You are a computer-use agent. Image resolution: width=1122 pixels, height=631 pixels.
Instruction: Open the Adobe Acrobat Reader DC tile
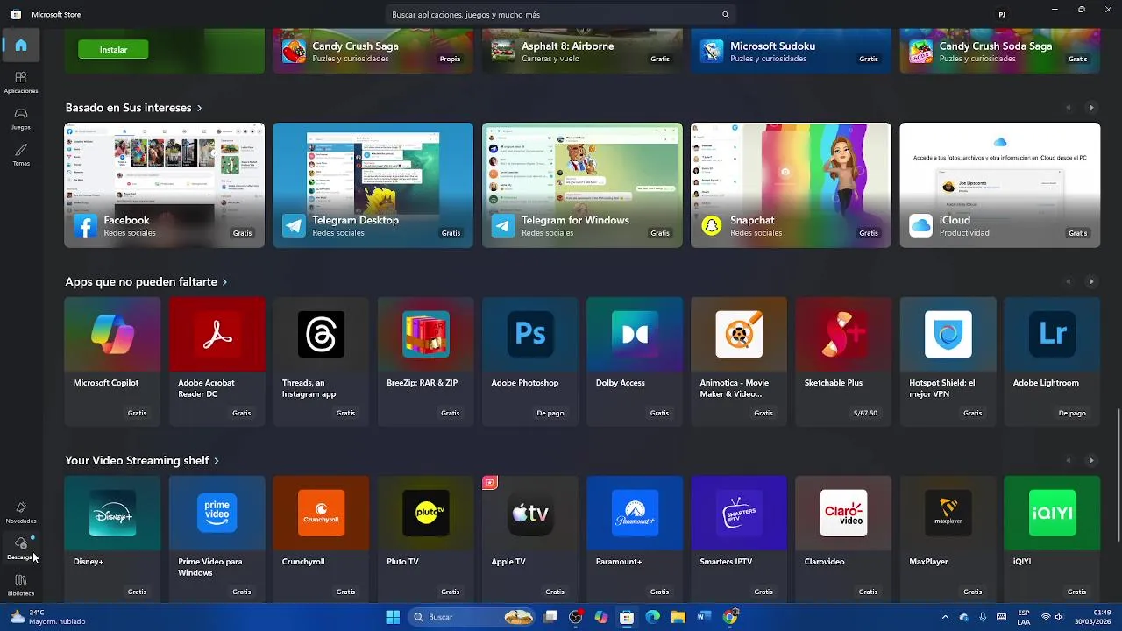217,361
